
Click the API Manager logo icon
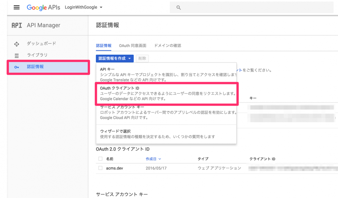click(x=17, y=26)
